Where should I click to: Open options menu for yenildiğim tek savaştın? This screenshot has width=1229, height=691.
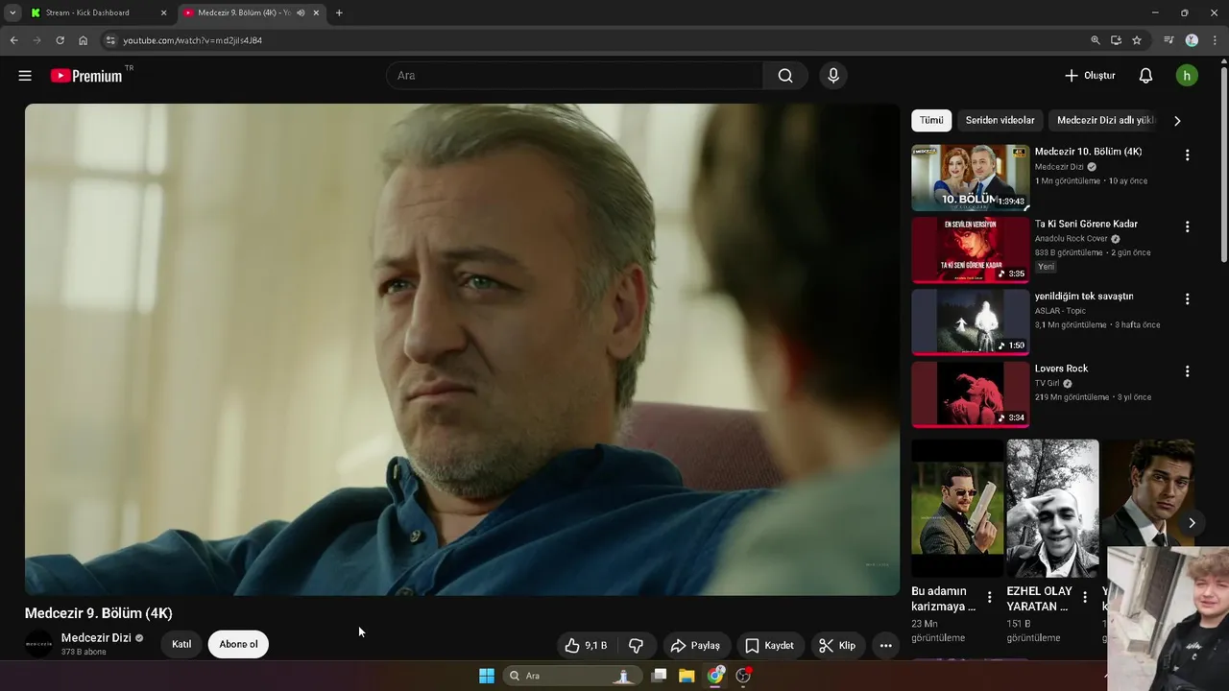(x=1187, y=299)
